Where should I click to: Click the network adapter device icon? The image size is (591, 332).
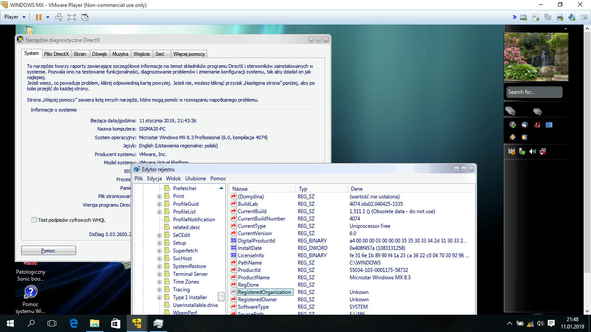(548, 17)
